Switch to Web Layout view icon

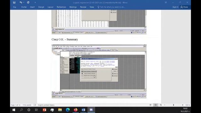pyautogui.click(x=161, y=105)
